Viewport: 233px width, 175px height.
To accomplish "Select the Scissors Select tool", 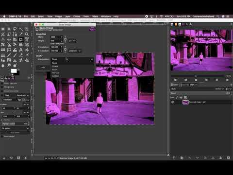I will coord(3,35).
